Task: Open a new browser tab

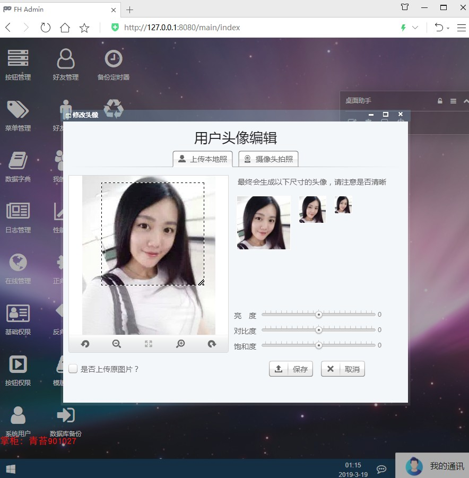Action: 129,10
